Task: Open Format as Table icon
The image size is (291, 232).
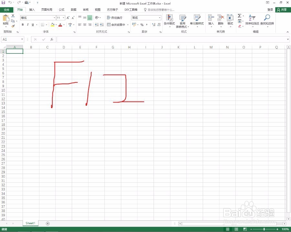Action: point(183,18)
